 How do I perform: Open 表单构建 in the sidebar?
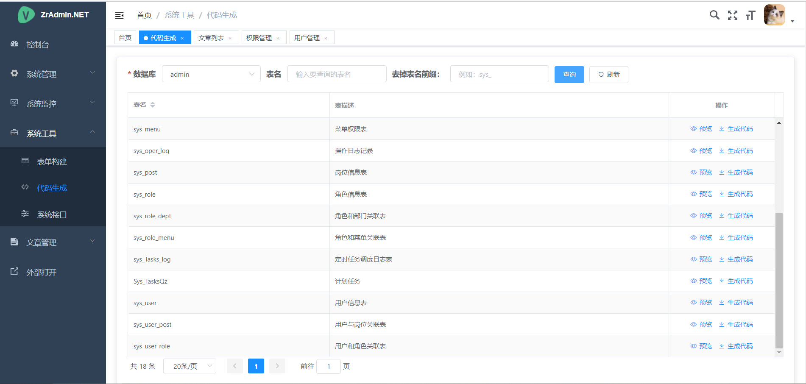pos(52,161)
